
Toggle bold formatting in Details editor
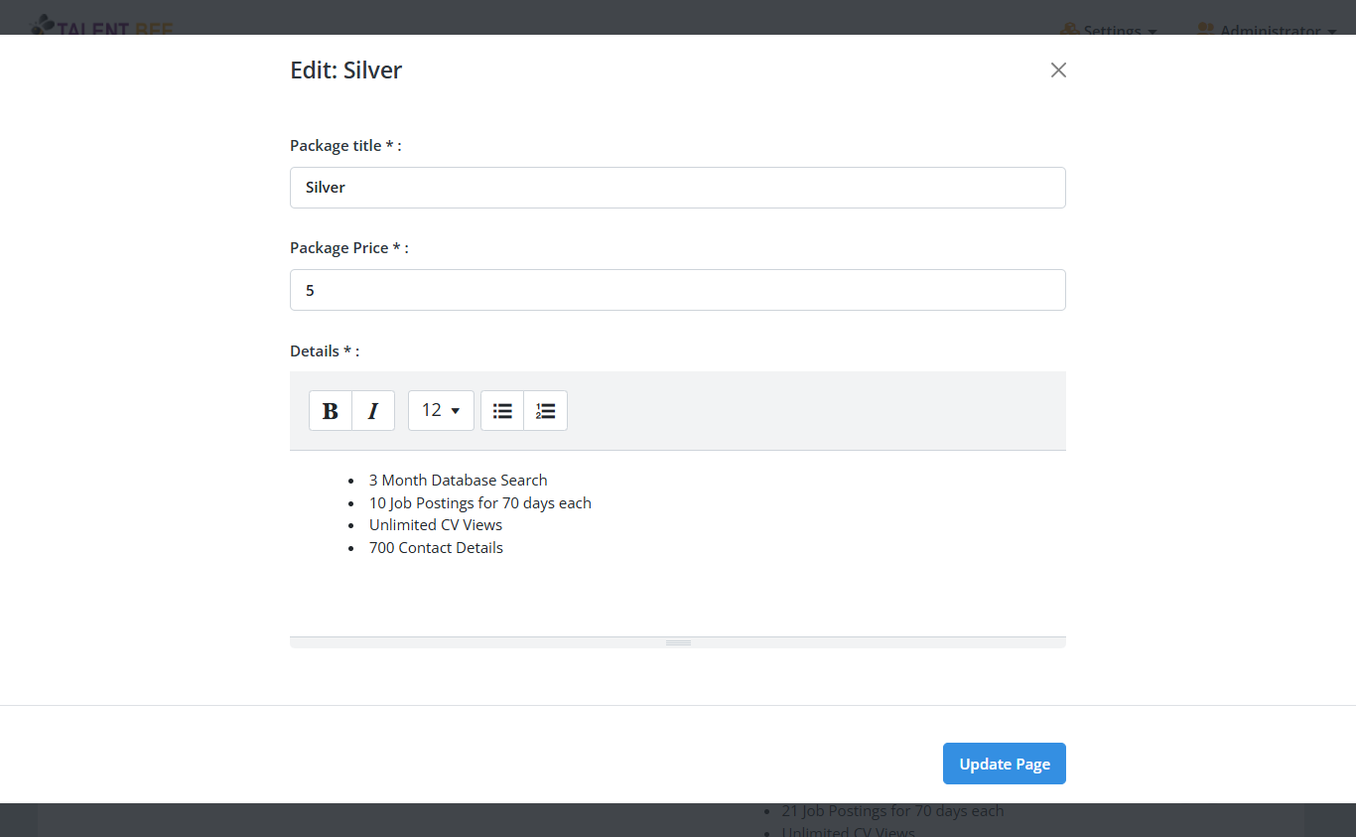pos(331,411)
